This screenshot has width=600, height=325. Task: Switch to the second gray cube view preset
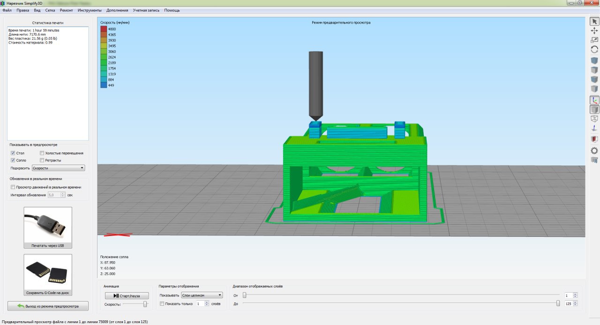[594, 70]
